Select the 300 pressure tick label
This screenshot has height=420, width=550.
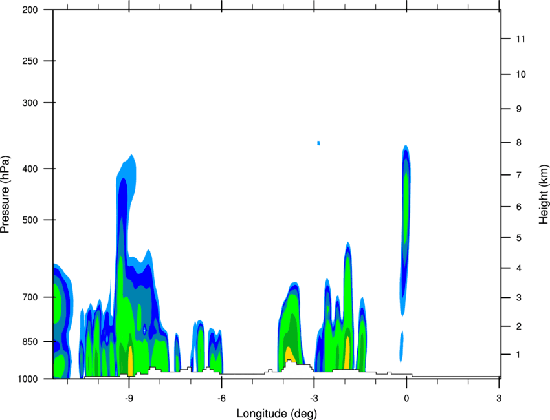coord(30,103)
